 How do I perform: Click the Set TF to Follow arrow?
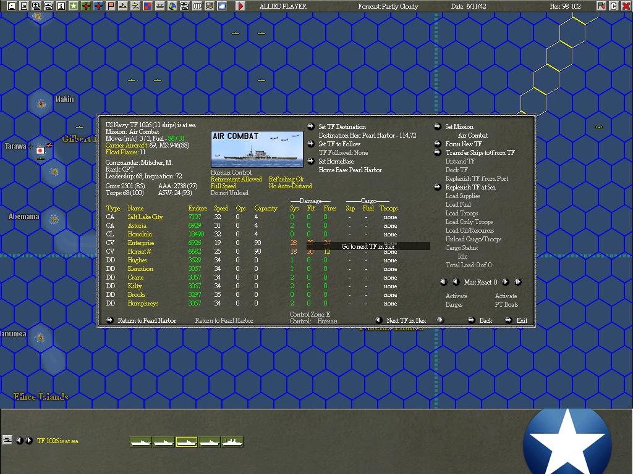coord(310,143)
